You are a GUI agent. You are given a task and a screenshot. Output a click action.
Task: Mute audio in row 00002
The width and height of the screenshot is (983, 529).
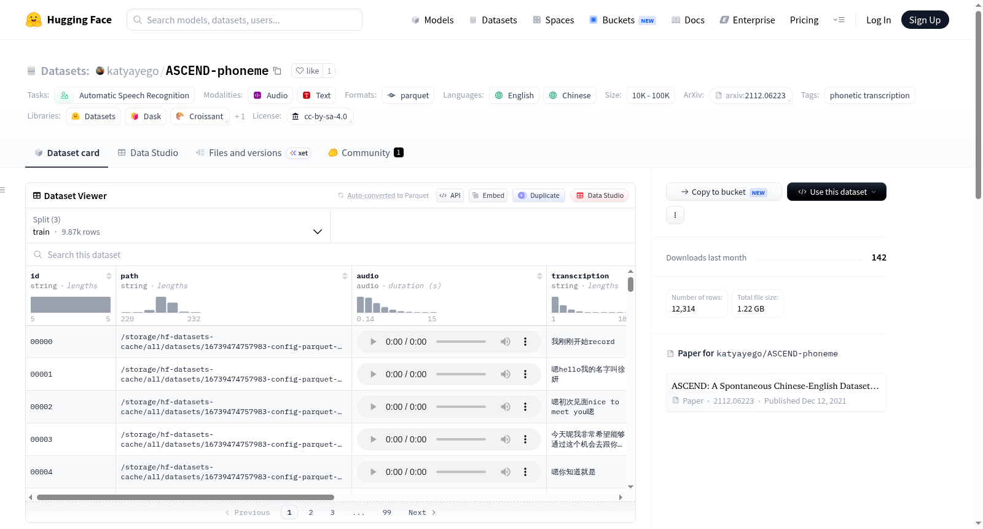click(505, 407)
